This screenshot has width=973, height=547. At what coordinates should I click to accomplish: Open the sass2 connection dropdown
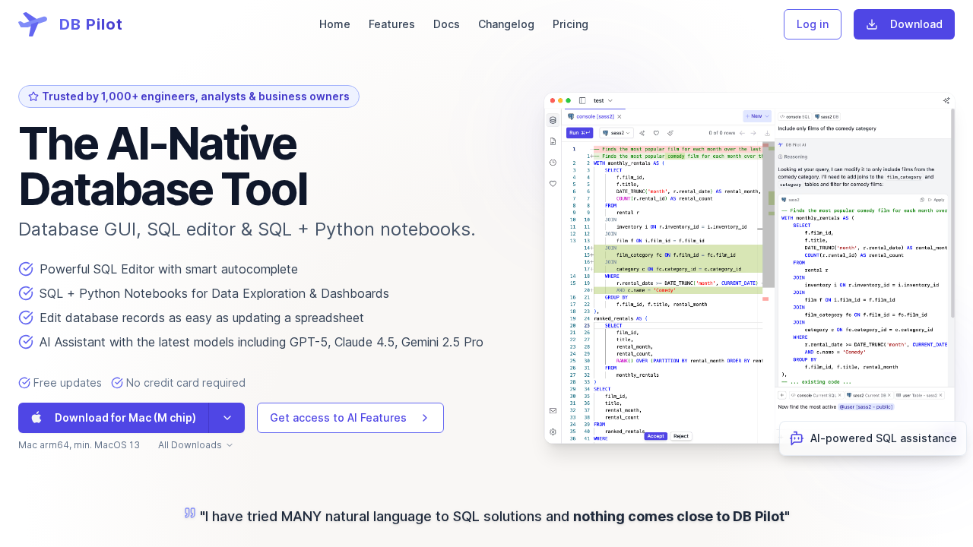pyautogui.click(x=616, y=133)
